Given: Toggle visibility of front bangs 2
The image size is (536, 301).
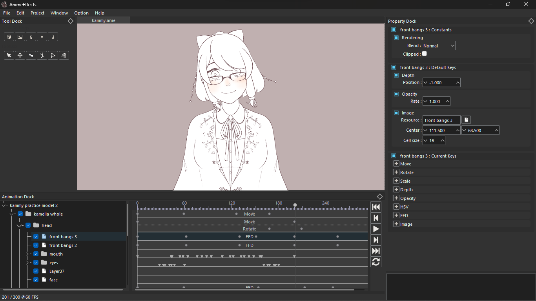Looking at the screenshot, I should (36, 245).
